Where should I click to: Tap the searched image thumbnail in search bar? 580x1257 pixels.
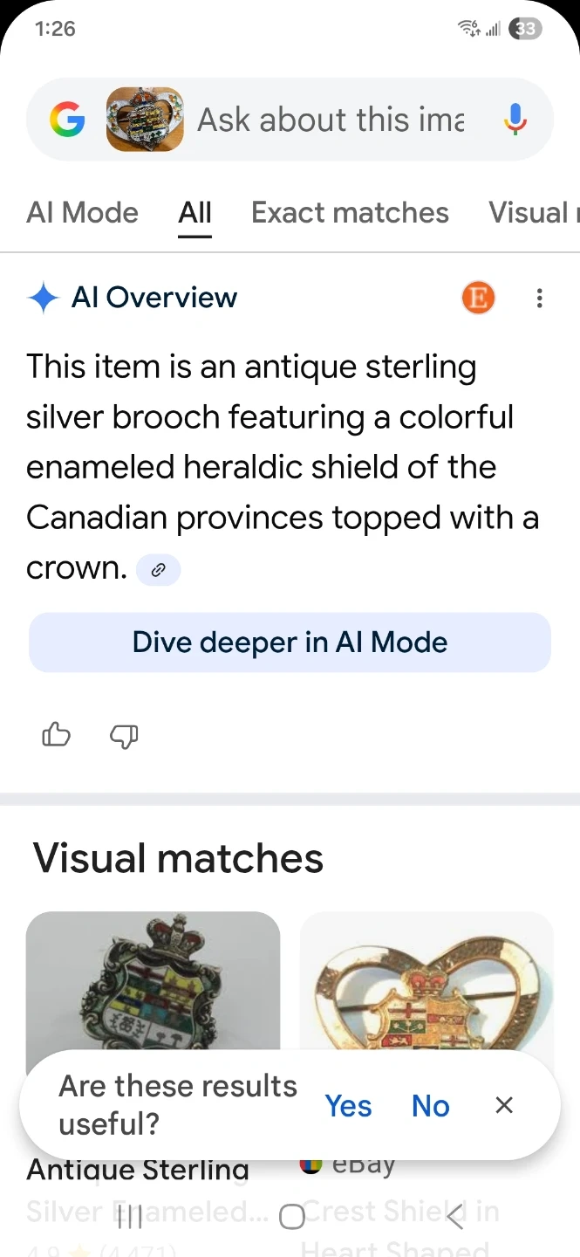tap(145, 120)
